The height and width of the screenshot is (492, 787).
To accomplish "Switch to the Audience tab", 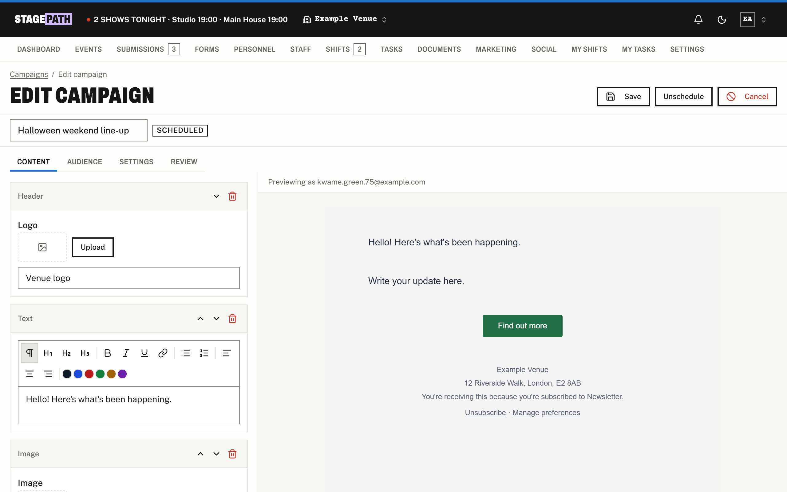I will click(85, 162).
